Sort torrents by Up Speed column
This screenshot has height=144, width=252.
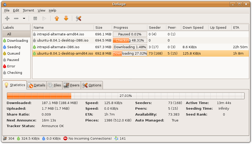pos(220,28)
